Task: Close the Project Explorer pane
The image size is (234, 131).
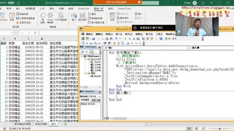Action: 99,47
